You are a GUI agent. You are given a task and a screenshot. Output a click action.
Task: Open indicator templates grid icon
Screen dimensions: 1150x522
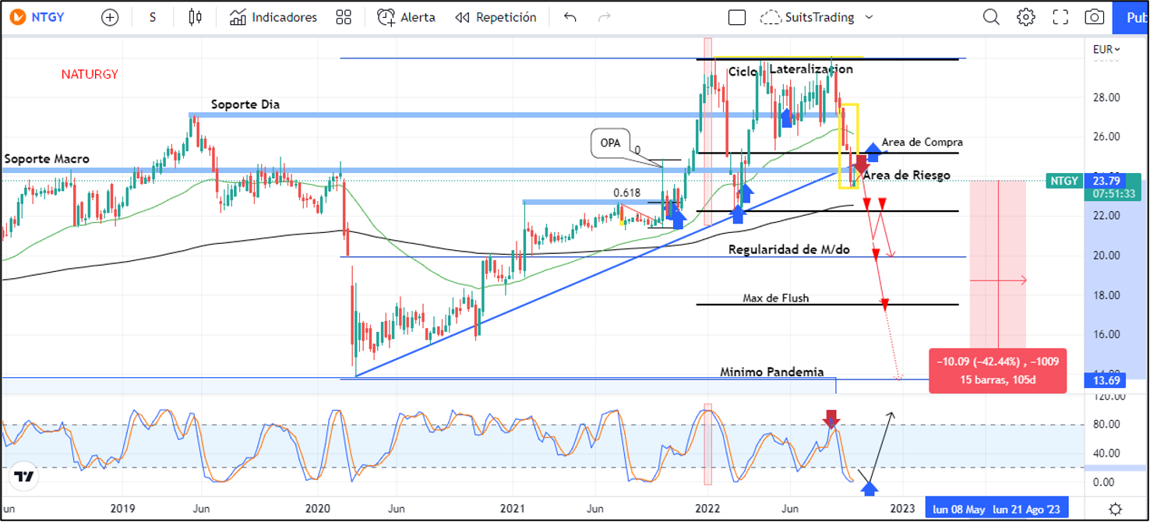point(343,17)
